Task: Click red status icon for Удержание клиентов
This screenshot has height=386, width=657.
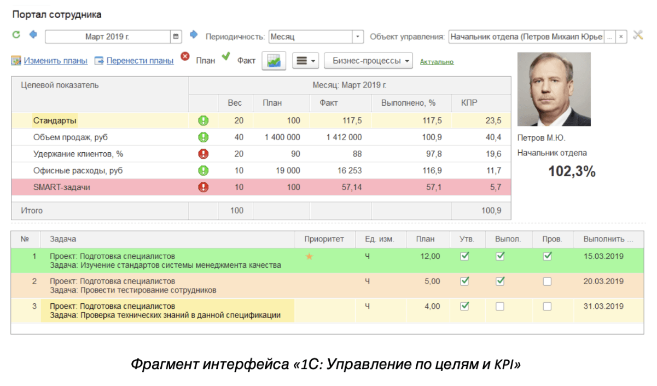Action: coord(204,154)
